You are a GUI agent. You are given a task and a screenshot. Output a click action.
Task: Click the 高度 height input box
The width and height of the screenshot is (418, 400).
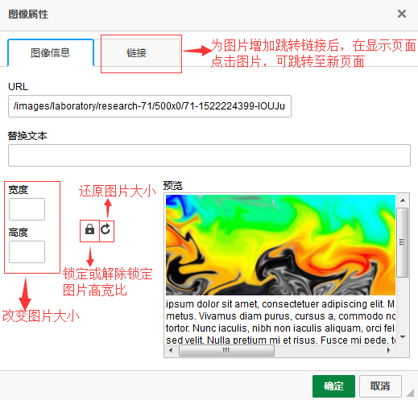click(27, 252)
